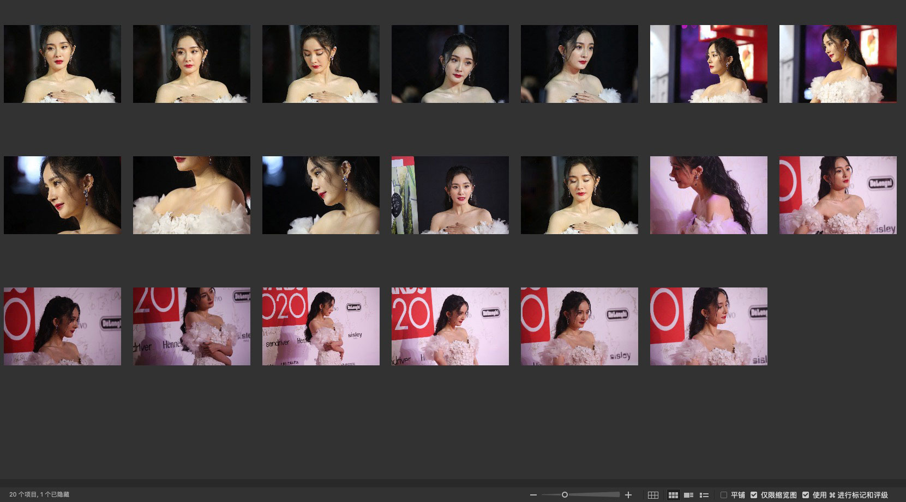Select the second thumbnail in the bottom row
Viewport: 906px width, 502px height.
[x=191, y=326]
